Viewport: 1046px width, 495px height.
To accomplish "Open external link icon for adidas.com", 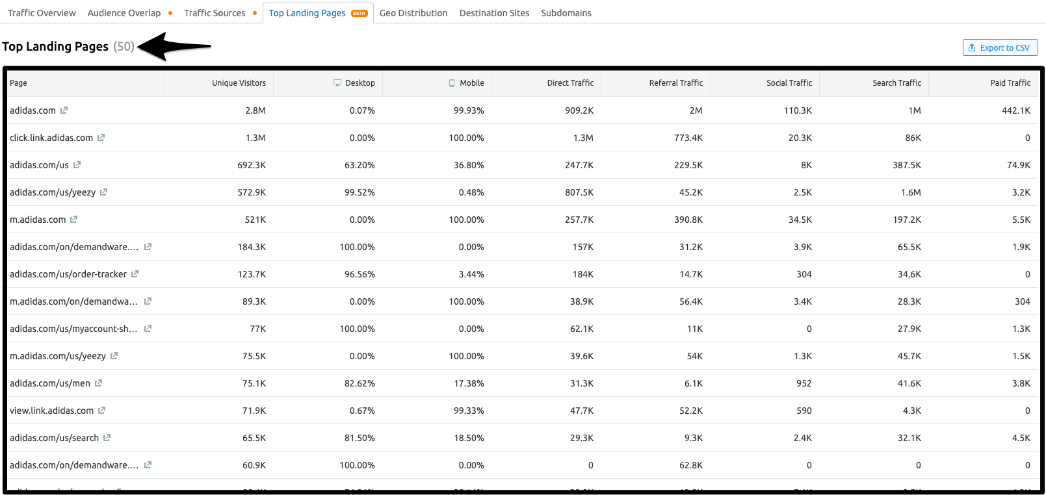I will [x=64, y=110].
